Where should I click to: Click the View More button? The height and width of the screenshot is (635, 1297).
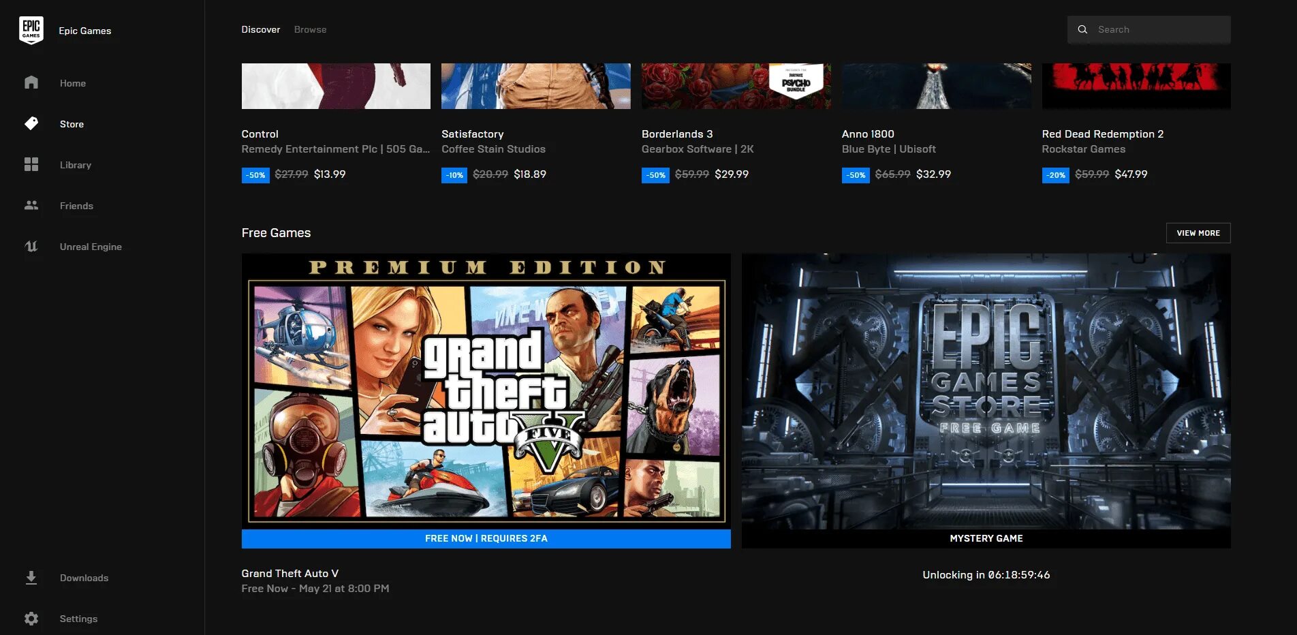tap(1198, 233)
